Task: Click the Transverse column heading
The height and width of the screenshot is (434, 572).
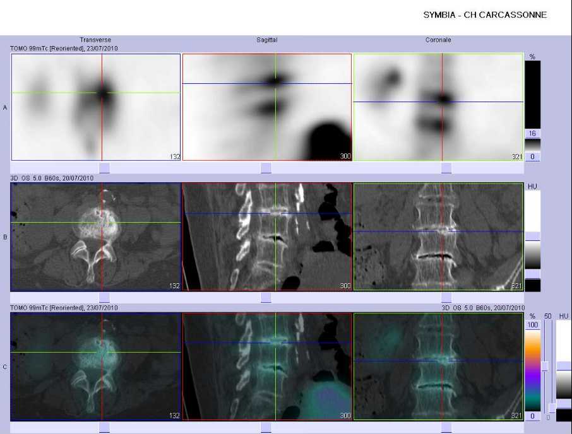Action: click(95, 40)
